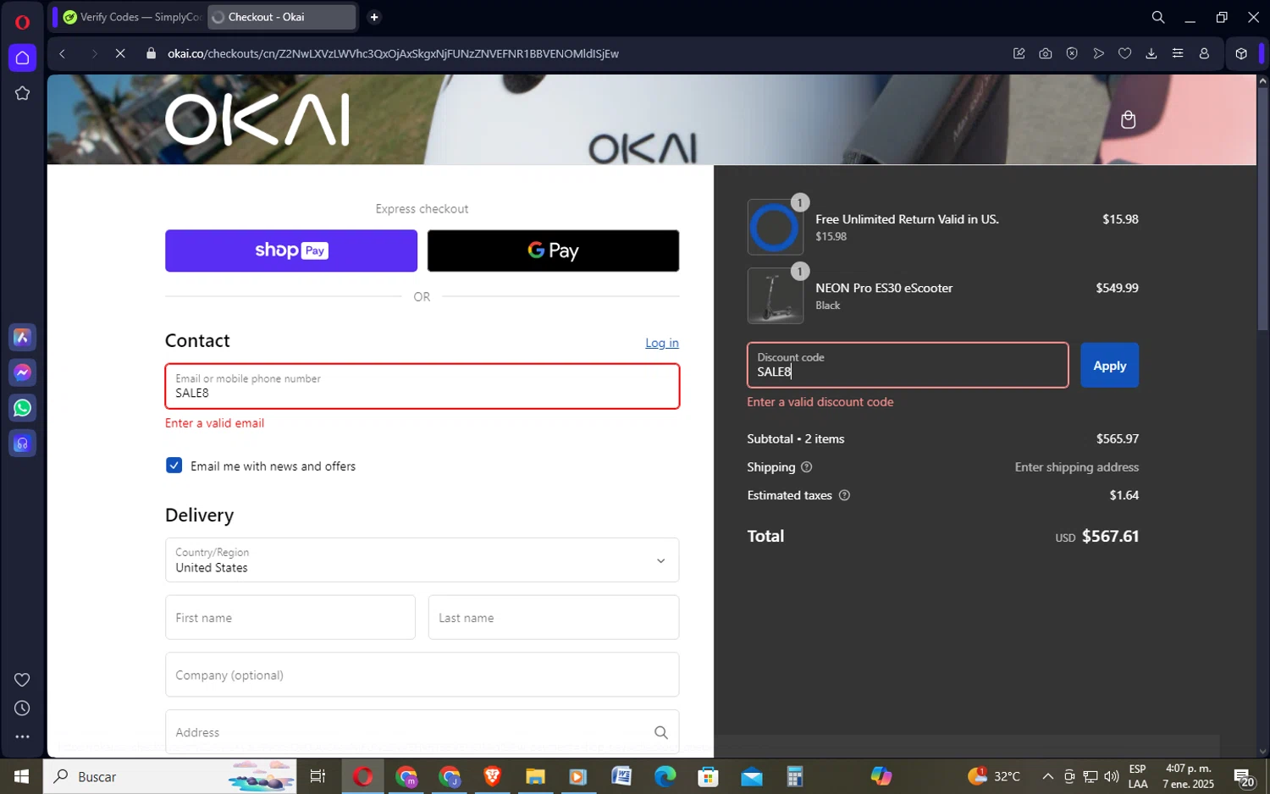The image size is (1270, 794).
Task: Pay with Google Pay button
Action: pyautogui.click(x=553, y=251)
